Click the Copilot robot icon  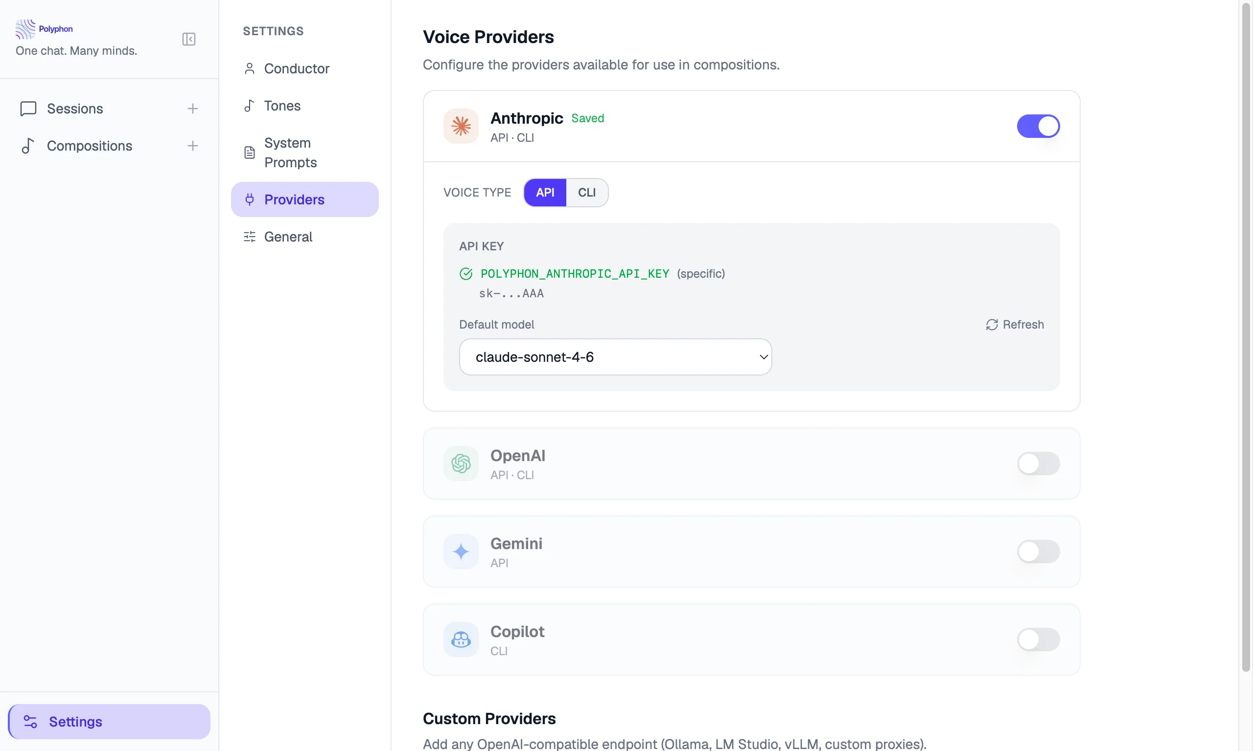[x=461, y=639]
